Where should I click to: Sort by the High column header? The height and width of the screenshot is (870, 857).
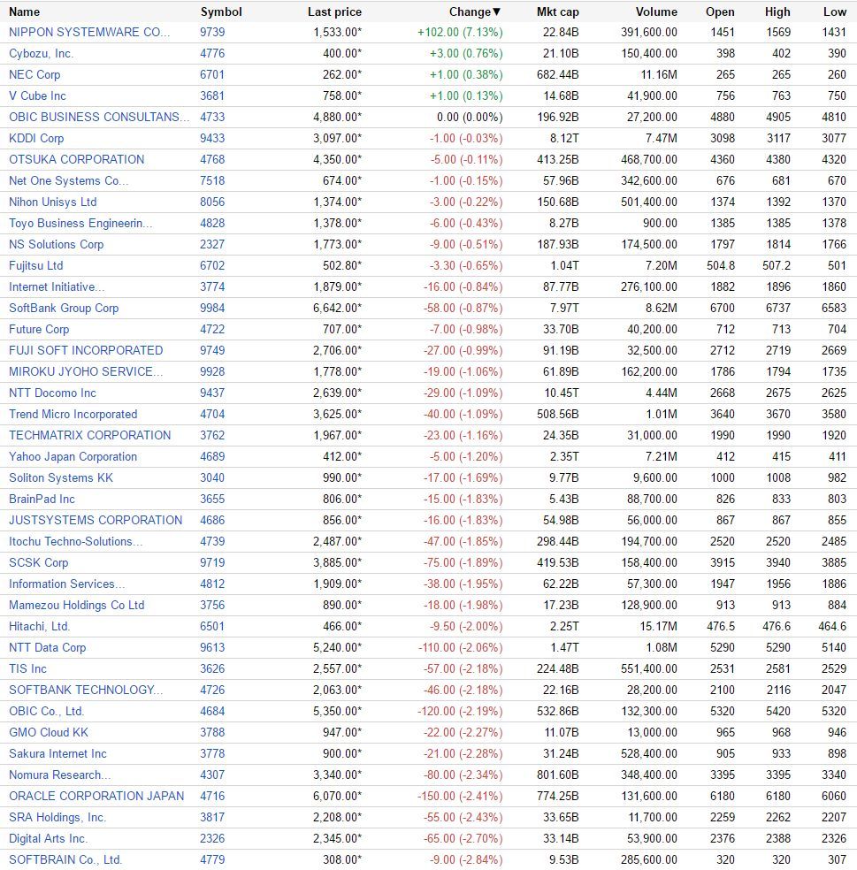(x=777, y=11)
